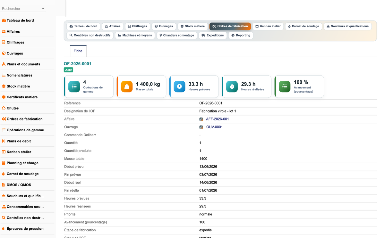The height and width of the screenshot is (238, 385).
Task: Open DMOS / QMOS sidebar entry
Action: (19, 185)
